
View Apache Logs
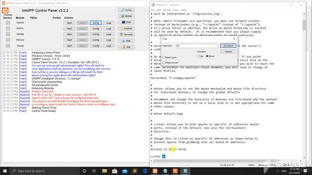(109, 23)
